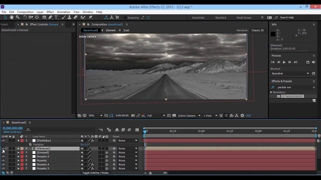Toggle 3D switch on Ground layer
Image resolution: width=321 pixels, height=180 pixels.
click(107, 152)
